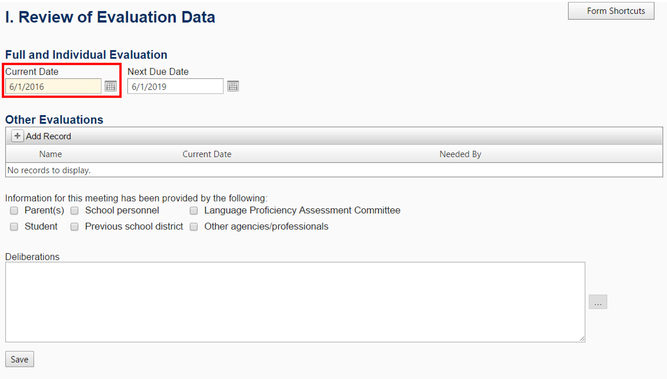The height and width of the screenshot is (379, 667).
Task: Select the Name column header
Action: pyautogui.click(x=50, y=154)
